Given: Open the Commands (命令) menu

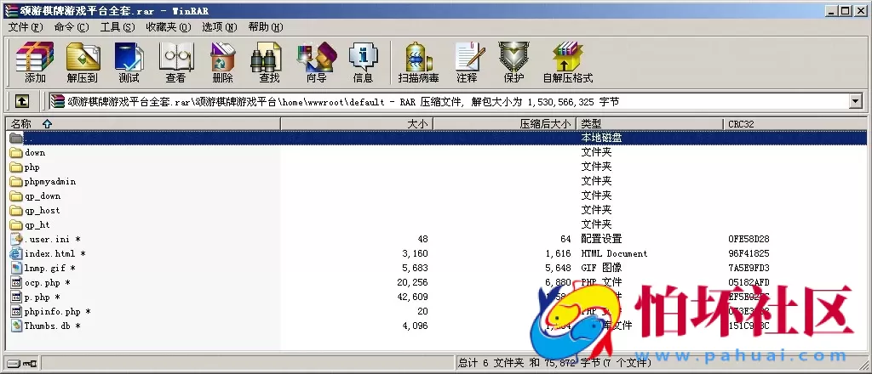Looking at the screenshot, I should (x=72, y=26).
